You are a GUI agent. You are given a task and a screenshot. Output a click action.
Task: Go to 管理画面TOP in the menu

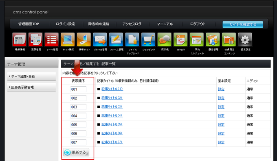(x=29, y=24)
